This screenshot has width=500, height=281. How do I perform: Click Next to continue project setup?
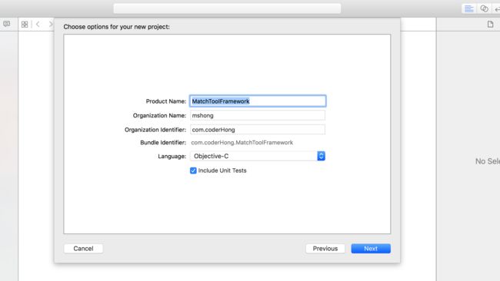(371, 249)
